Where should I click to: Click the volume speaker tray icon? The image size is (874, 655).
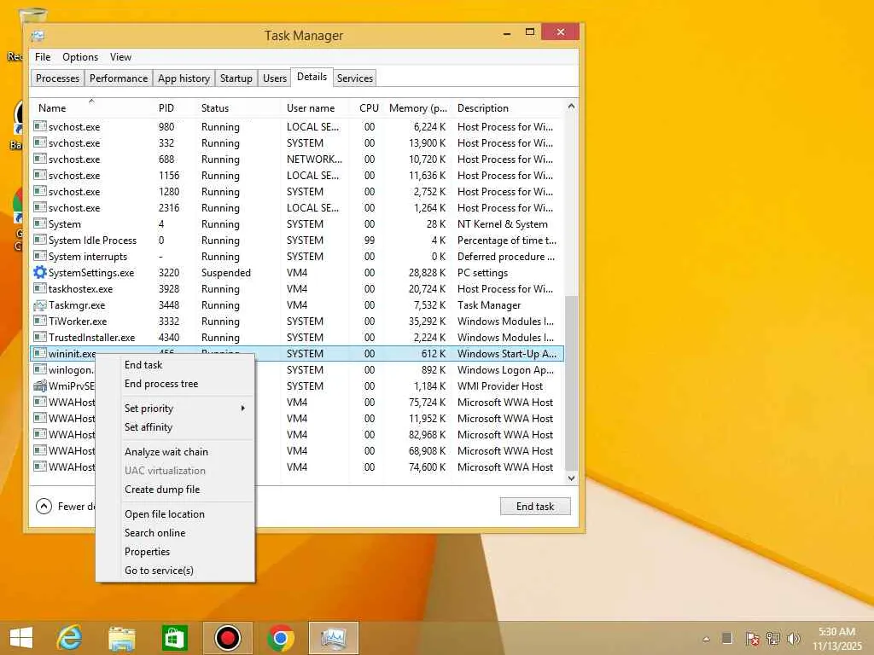coord(794,639)
